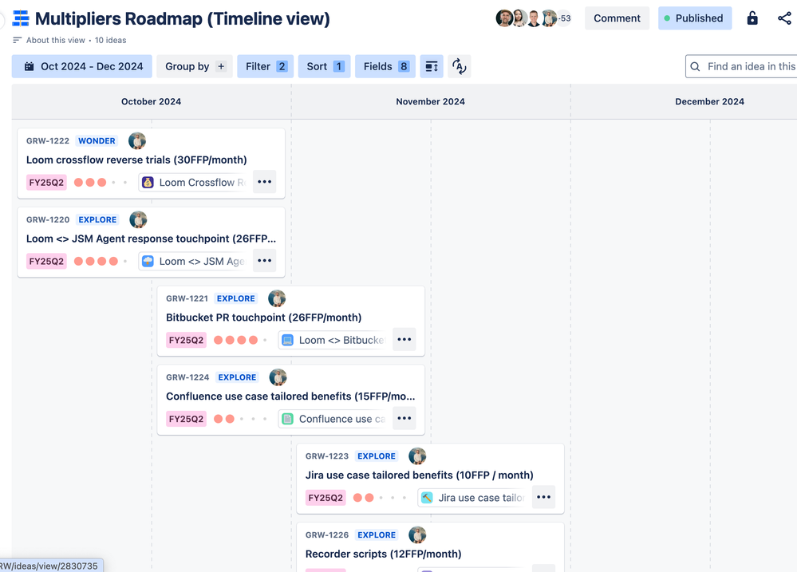This screenshot has height=572, width=797.
Task: Click the +53 viewers avatar badge
Action: [x=564, y=18]
